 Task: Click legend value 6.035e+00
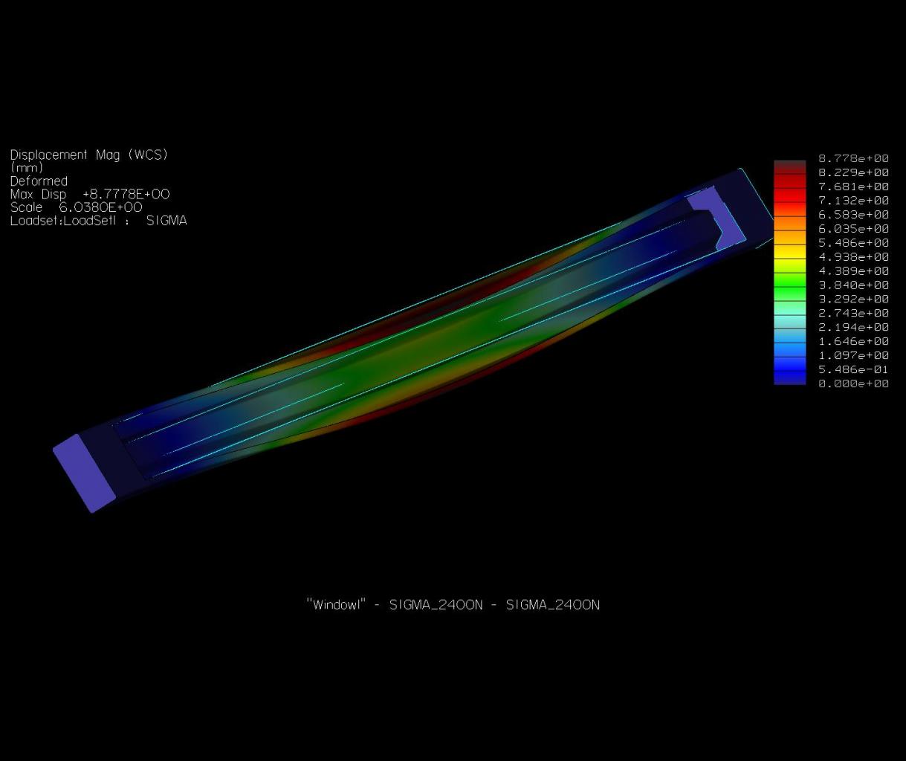[853, 229]
